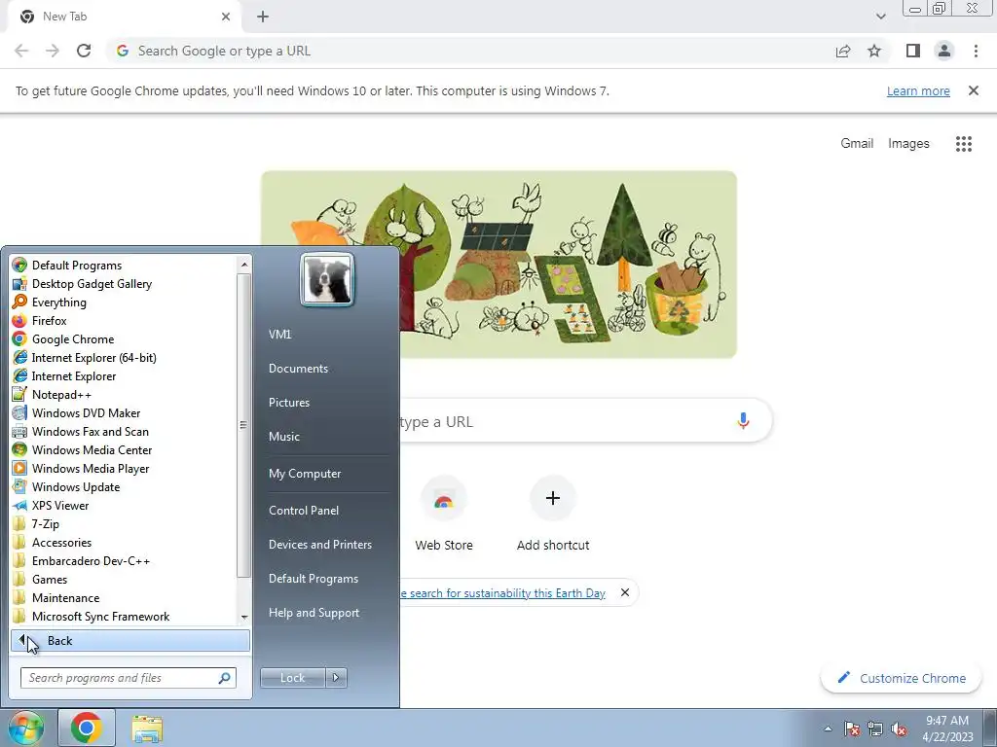Share this page icon in address bar
Screen dimensions: 997x747
(x=843, y=51)
